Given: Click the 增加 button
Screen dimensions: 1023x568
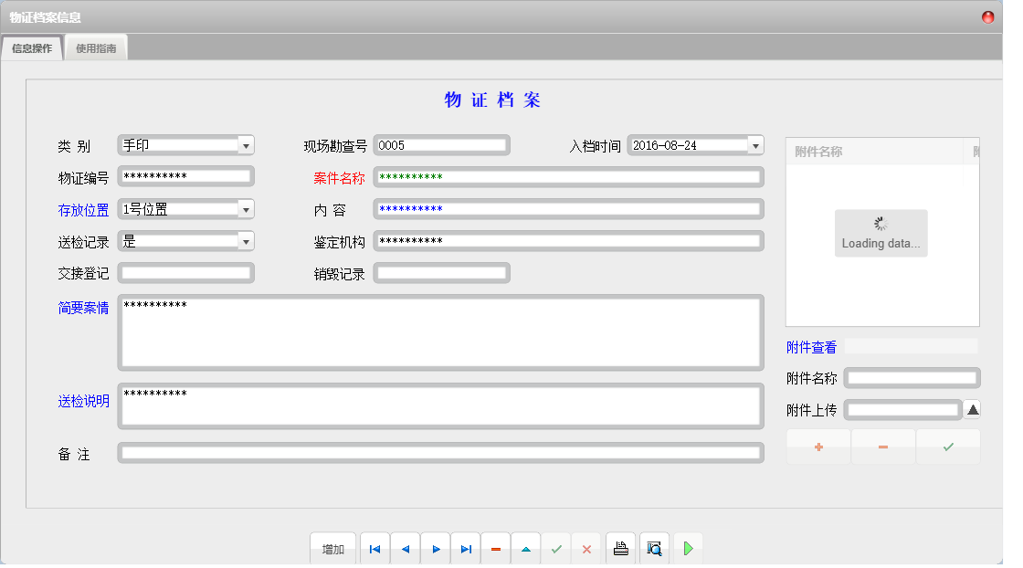Looking at the screenshot, I should [332, 549].
